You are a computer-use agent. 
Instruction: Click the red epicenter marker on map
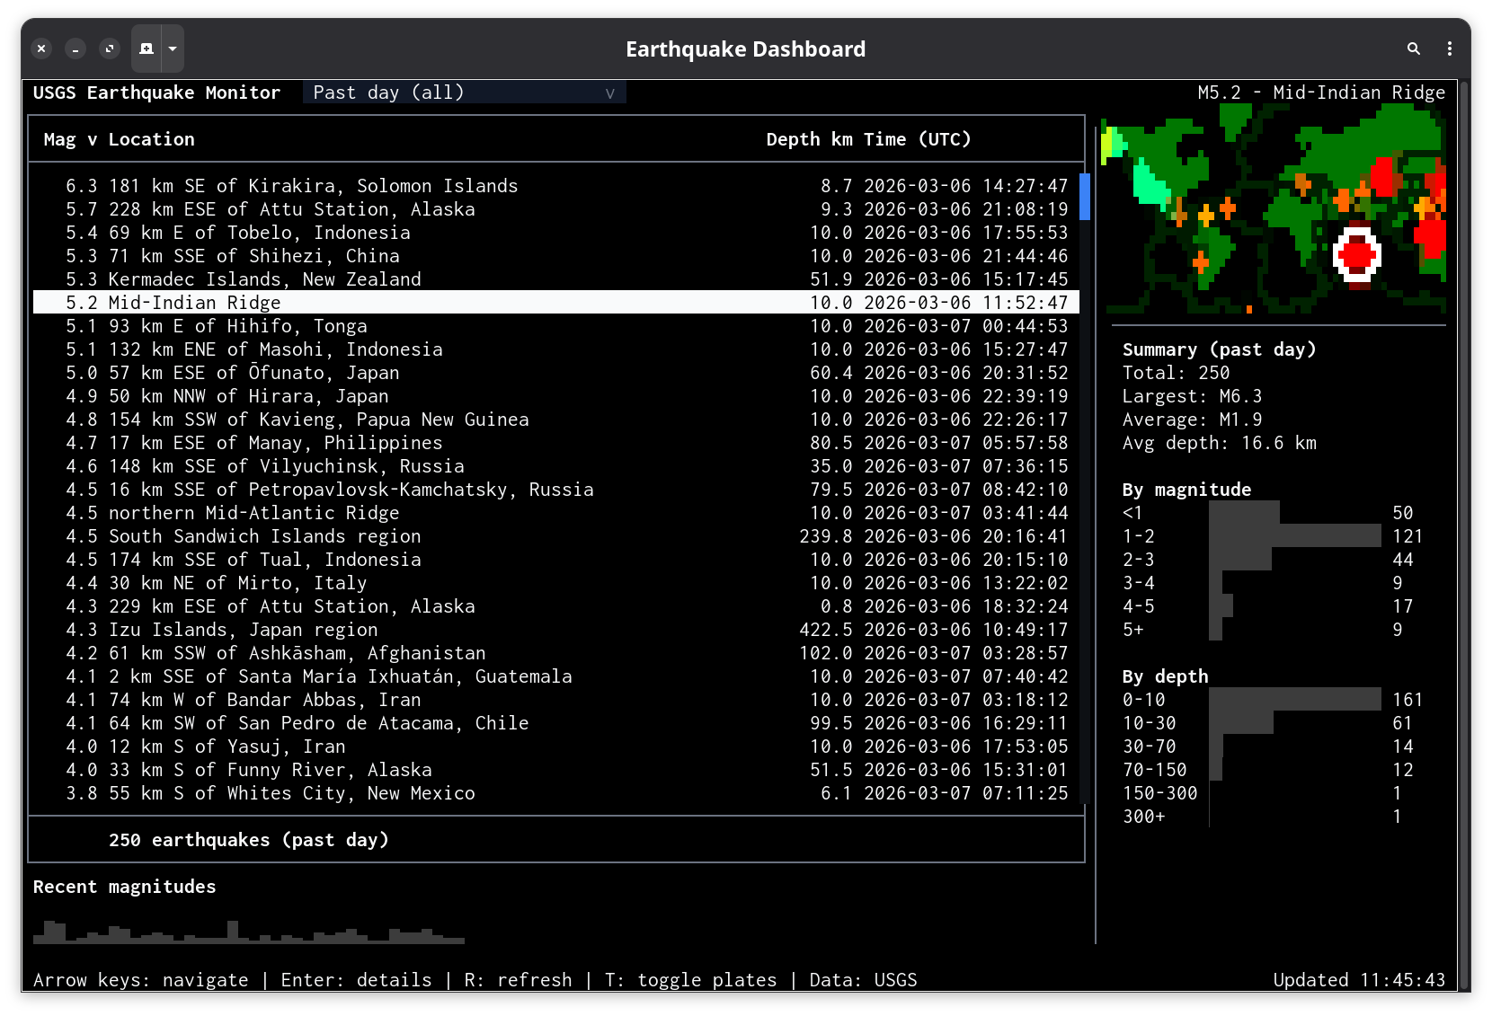tap(1356, 256)
